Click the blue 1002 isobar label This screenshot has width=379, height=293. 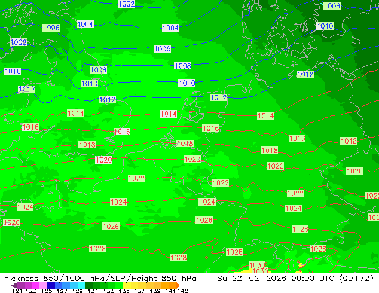pyautogui.click(x=126, y=4)
